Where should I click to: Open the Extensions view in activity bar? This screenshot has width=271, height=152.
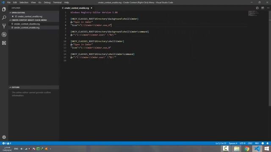click(4, 43)
